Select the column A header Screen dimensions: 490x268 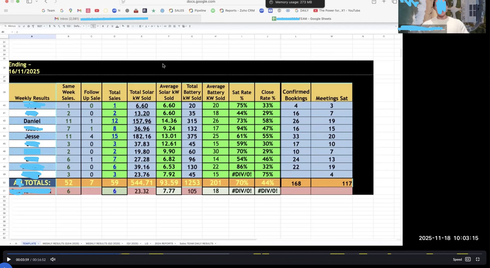click(32, 36)
